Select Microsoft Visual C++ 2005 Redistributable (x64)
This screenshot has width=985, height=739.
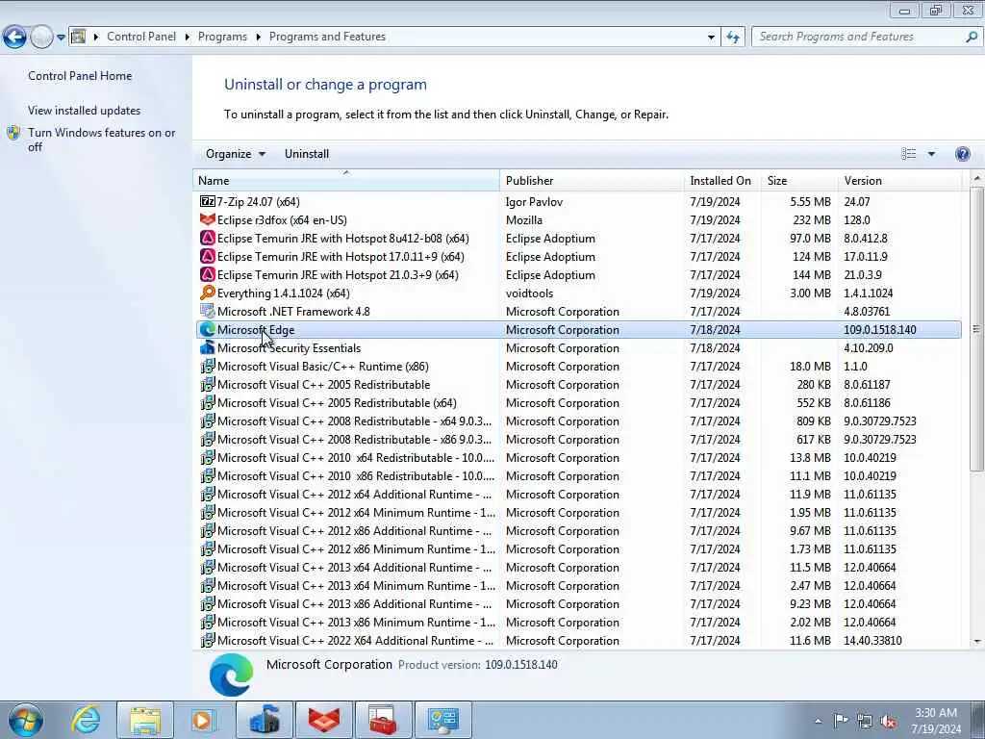point(579,403)
